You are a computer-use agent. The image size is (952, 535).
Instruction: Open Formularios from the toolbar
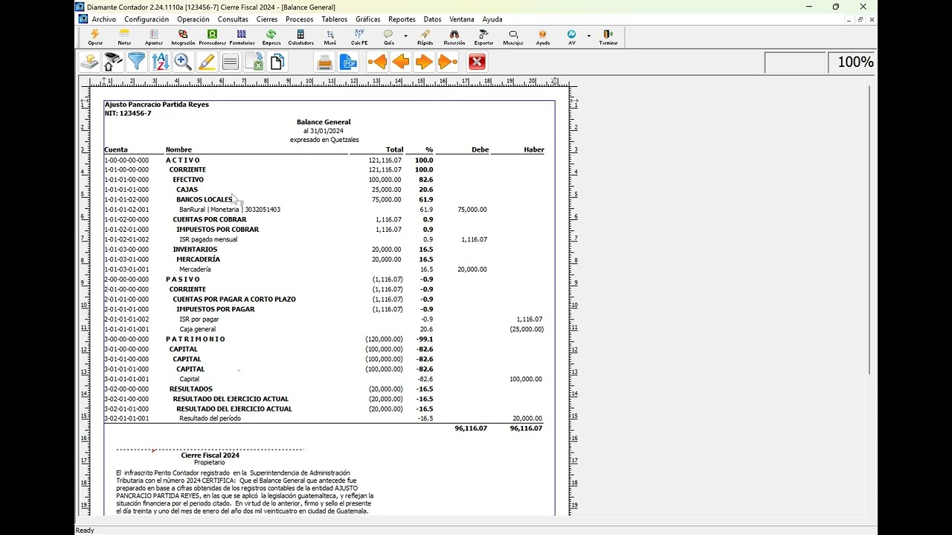click(x=242, y=37)
